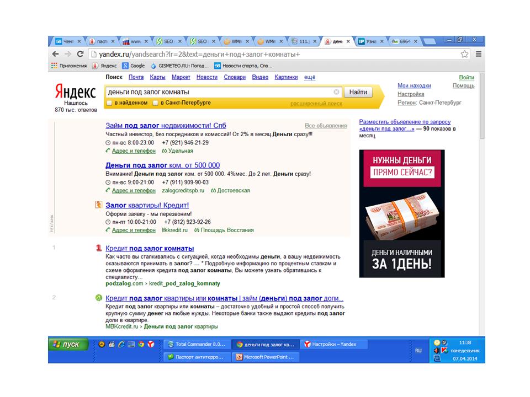The height and width of the screenshot is (397, 530).
Task: Reload the Yandex search page
Action: [80, 54]
